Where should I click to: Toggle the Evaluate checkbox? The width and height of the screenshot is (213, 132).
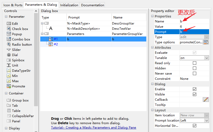coord(194,52)
